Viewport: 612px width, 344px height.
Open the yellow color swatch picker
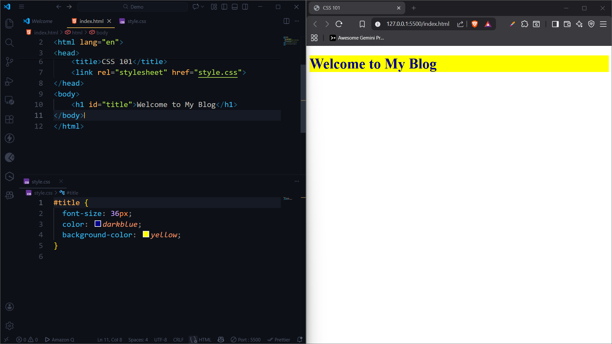[x=146, y=234]
